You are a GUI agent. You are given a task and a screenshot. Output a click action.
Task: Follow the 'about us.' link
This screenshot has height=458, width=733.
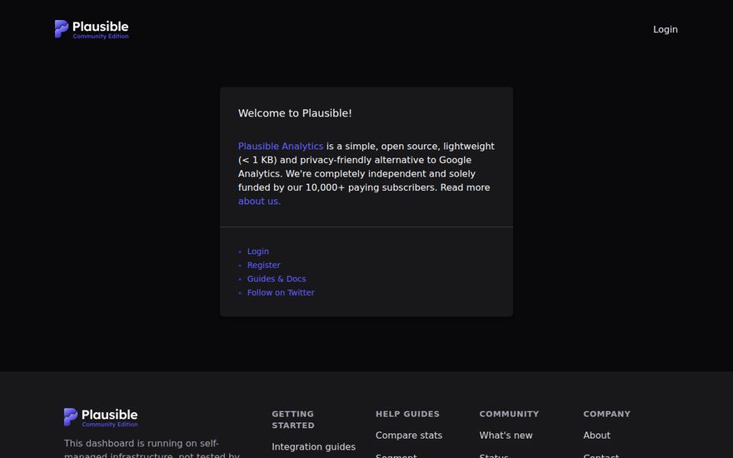coord(259,202)
